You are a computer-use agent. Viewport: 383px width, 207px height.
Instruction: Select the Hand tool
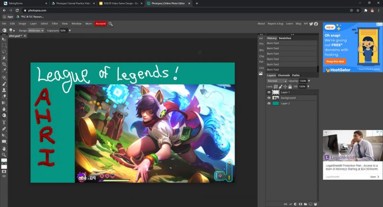tap(4, 149)
